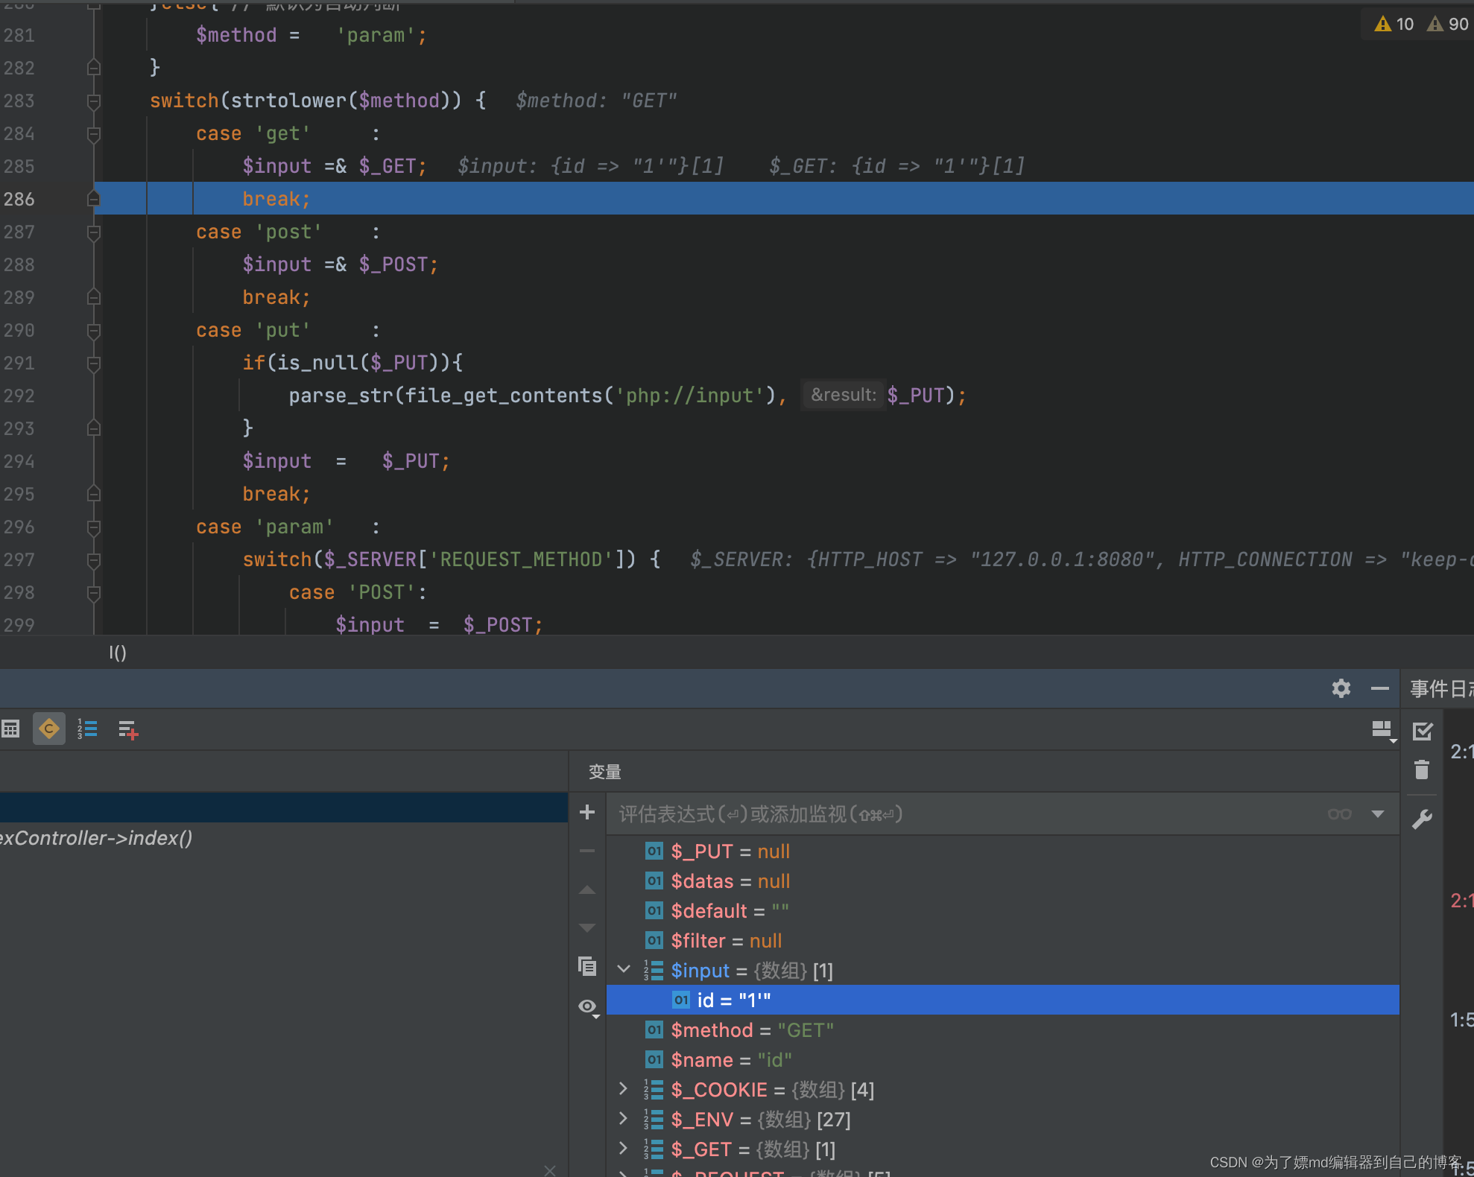Expand the $_COOKIE array node
1474x1177 pixels.
624,1089
